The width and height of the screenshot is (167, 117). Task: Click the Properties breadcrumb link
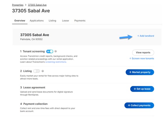click(18, 5)
